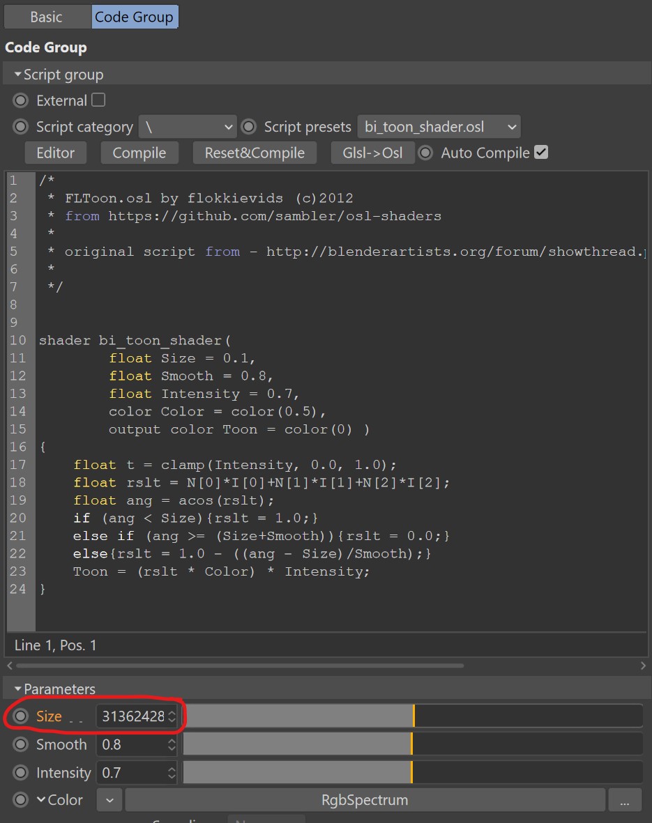Click the Glsl->Osl convert button

372,153
